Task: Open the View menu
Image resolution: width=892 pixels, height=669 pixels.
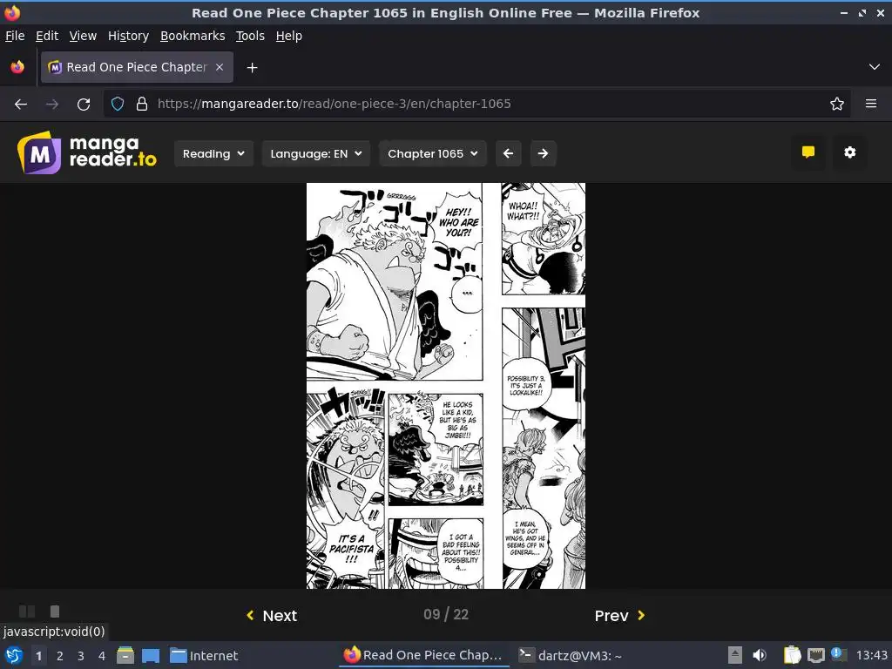Action: 83,36
